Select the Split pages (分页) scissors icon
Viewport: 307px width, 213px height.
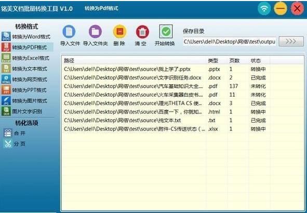(8, 144)
